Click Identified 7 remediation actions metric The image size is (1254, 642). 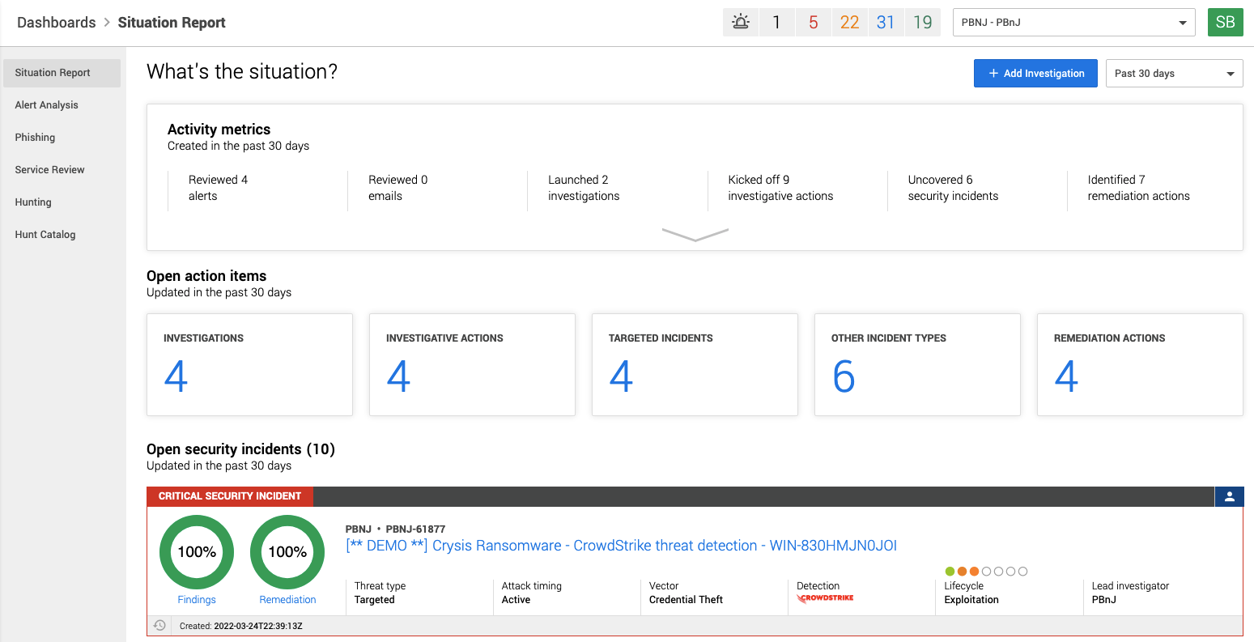point(1138,188)
